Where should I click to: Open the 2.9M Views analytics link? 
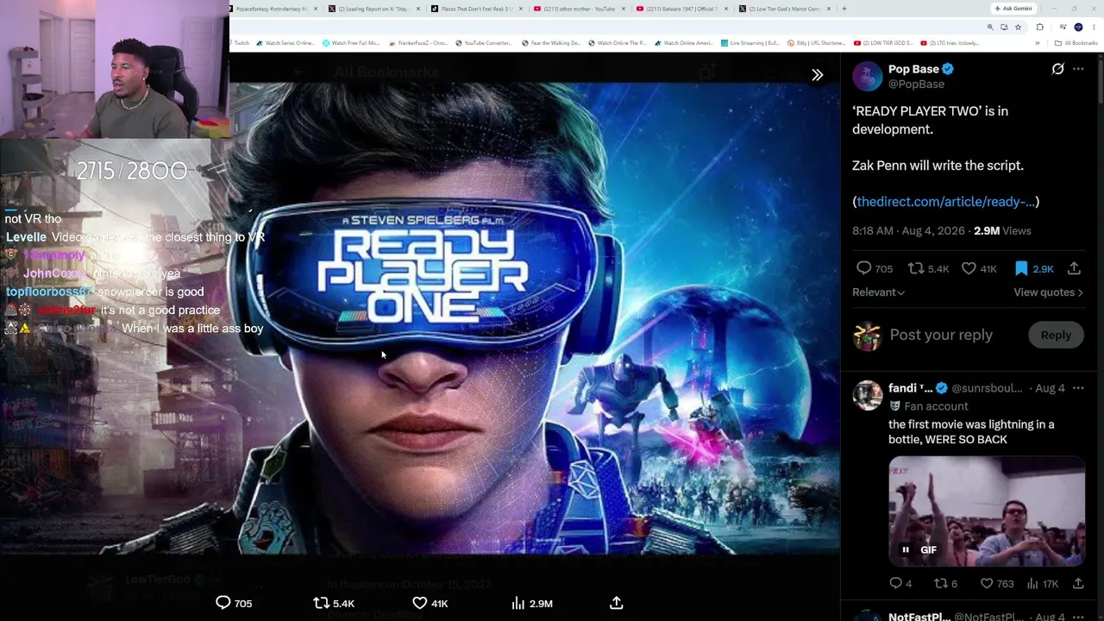[1002, 231]
